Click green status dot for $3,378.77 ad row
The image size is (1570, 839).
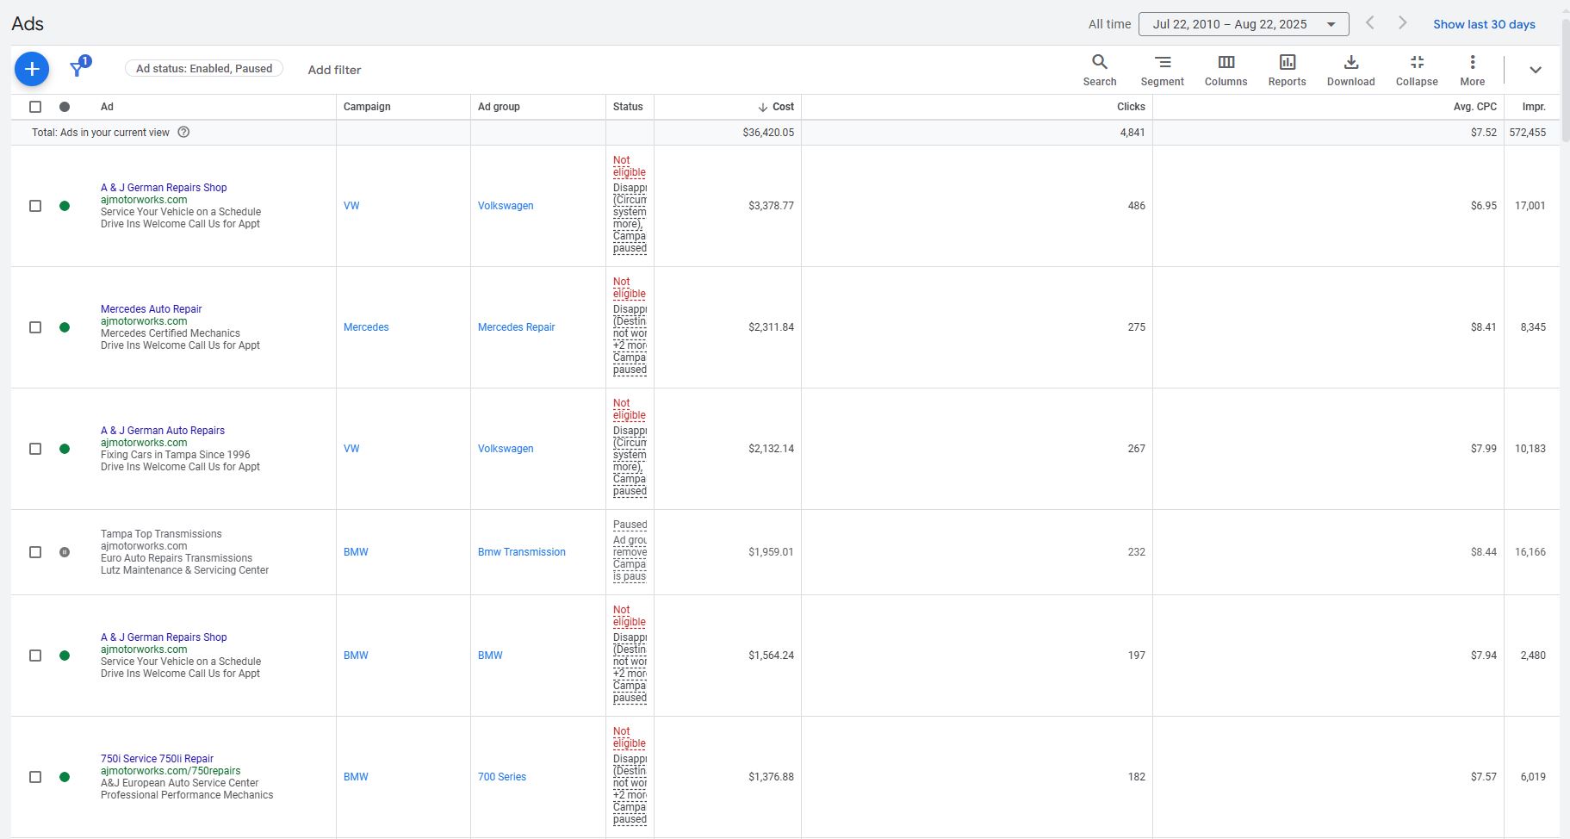coord(65,206)
